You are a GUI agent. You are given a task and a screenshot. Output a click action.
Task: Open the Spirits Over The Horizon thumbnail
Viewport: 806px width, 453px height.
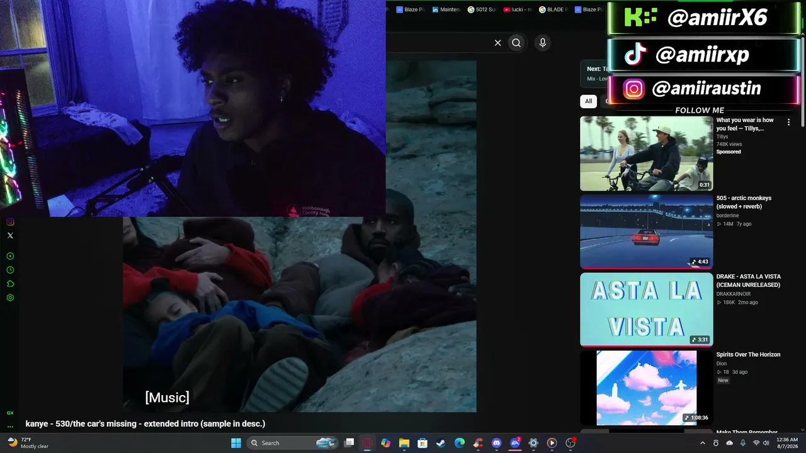pyautogui.click(x=646, y=388)
